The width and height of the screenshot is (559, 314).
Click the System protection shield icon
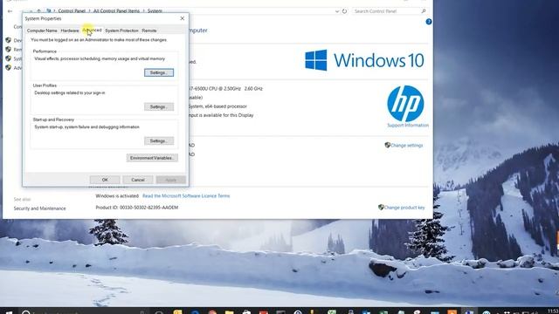[x=8, y=58]
